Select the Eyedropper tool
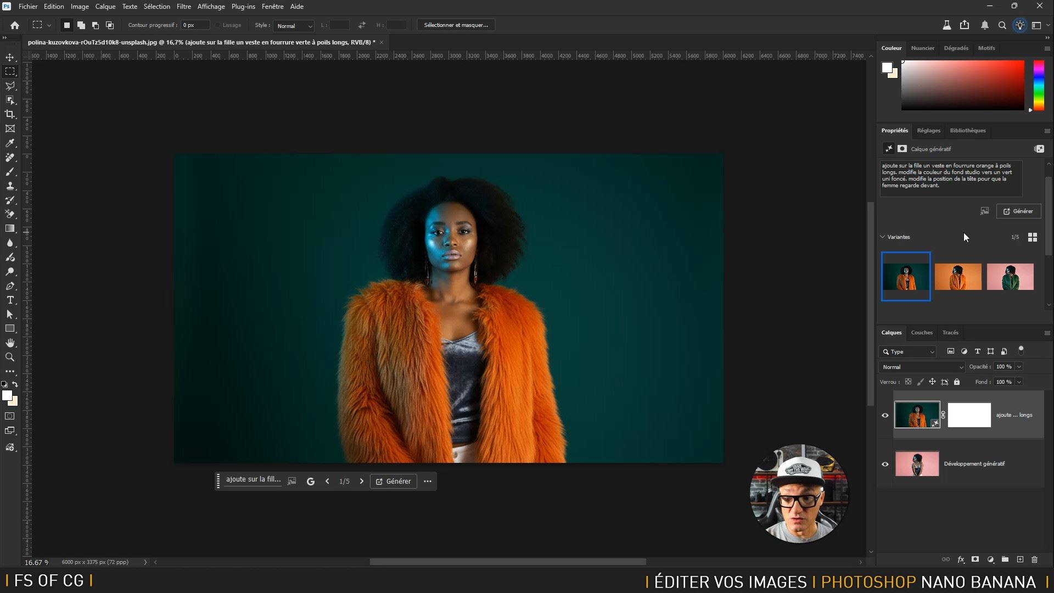 pyautogui.click(x=10, y=143)
